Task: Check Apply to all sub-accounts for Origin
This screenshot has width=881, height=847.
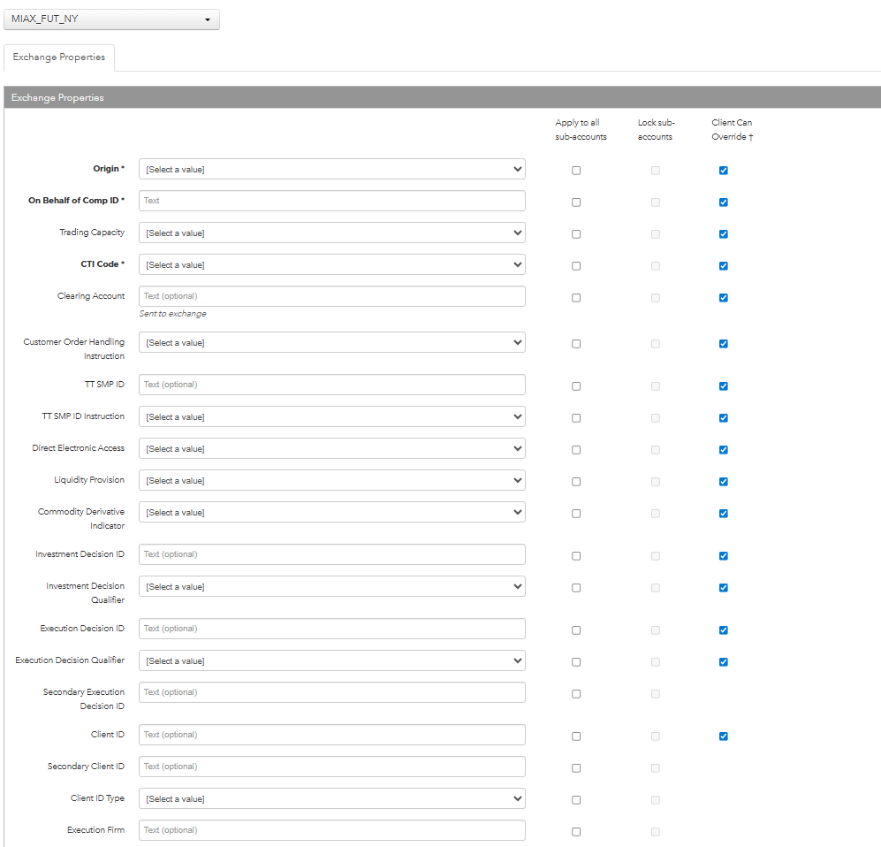Action: (576, 171)
